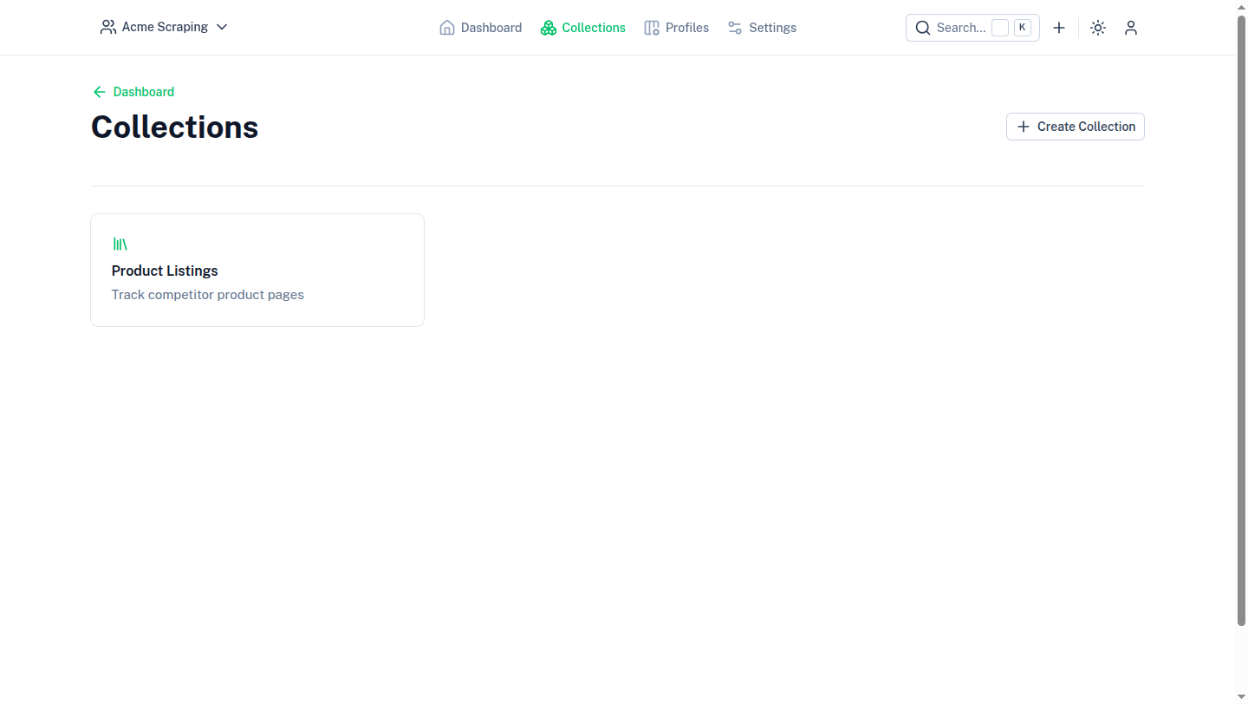Click the K shortcut key badge
Viewport: 1248px width, 705px height.
pyautogui.click(x=1023, y=28)
